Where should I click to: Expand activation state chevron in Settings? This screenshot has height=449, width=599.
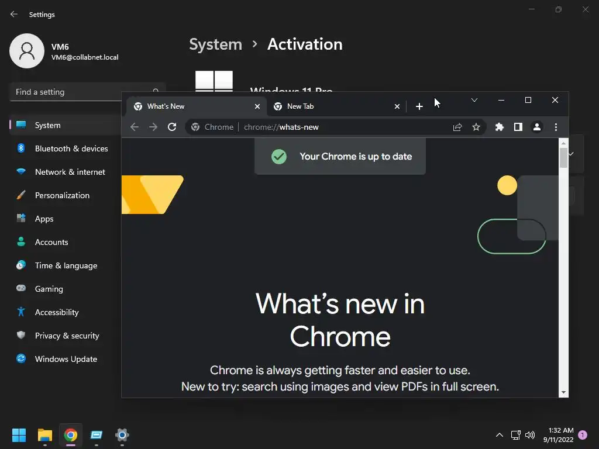572,154
